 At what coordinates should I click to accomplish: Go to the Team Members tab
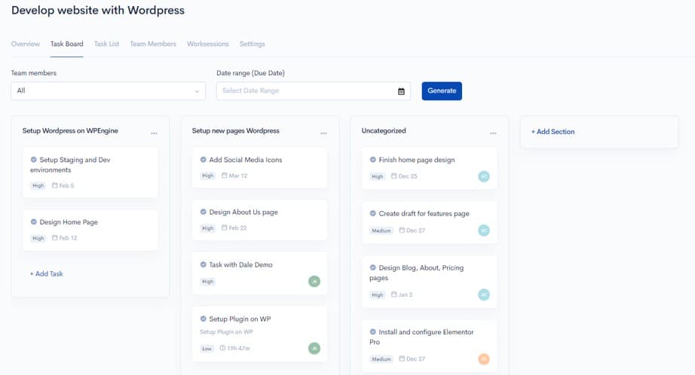153,44
